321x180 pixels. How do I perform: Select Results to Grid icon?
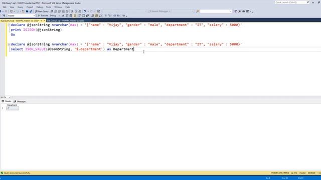pos(96,15)
